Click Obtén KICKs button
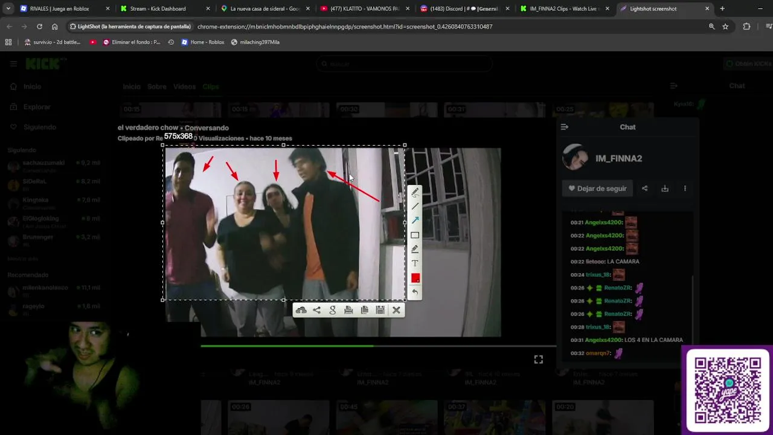 click(748, 63)
